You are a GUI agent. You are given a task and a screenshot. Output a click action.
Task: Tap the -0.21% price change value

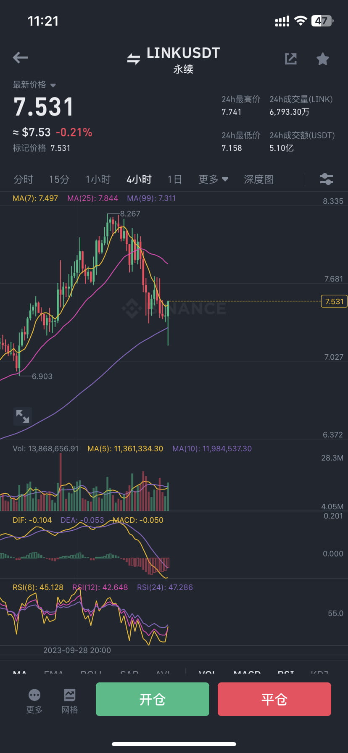[x=74, y=132]
